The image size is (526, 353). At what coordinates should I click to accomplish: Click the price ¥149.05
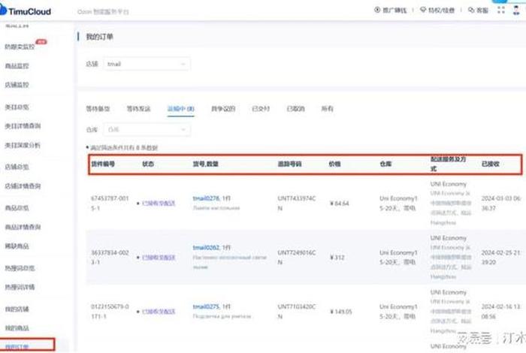pyautogui.click(x=340, y=312)
